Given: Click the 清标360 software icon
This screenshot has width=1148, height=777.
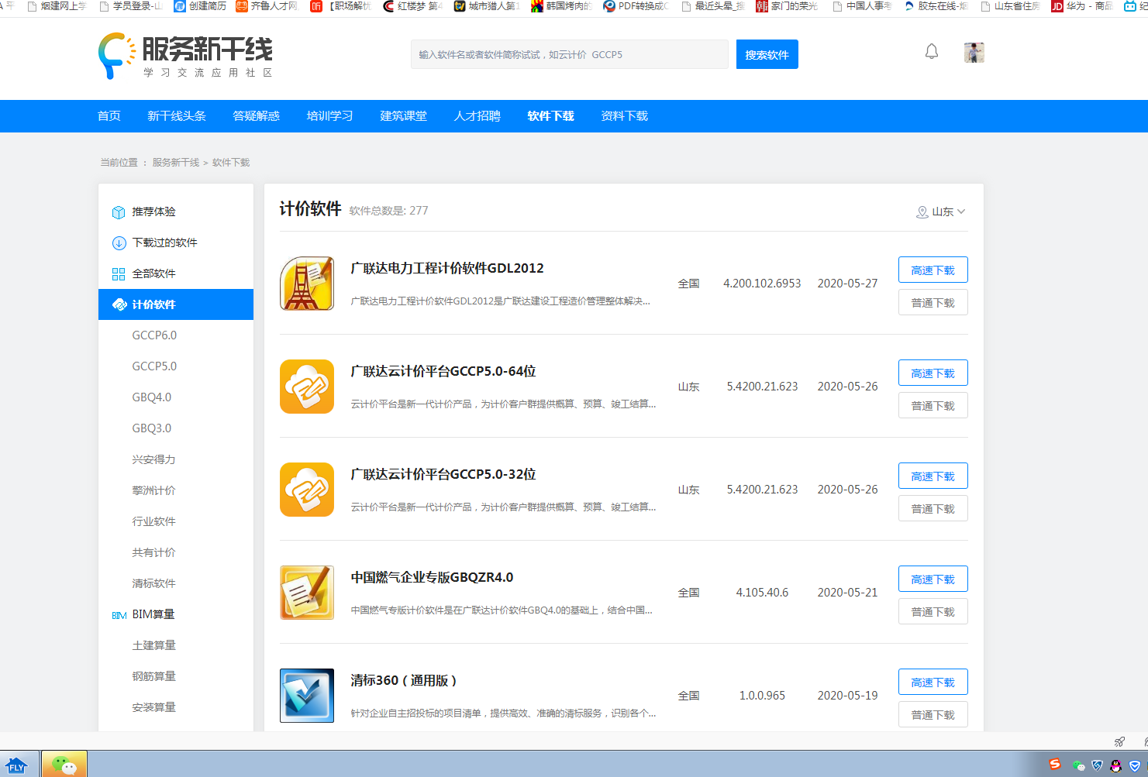Looking at the screenshot, I should click(307, 696).
